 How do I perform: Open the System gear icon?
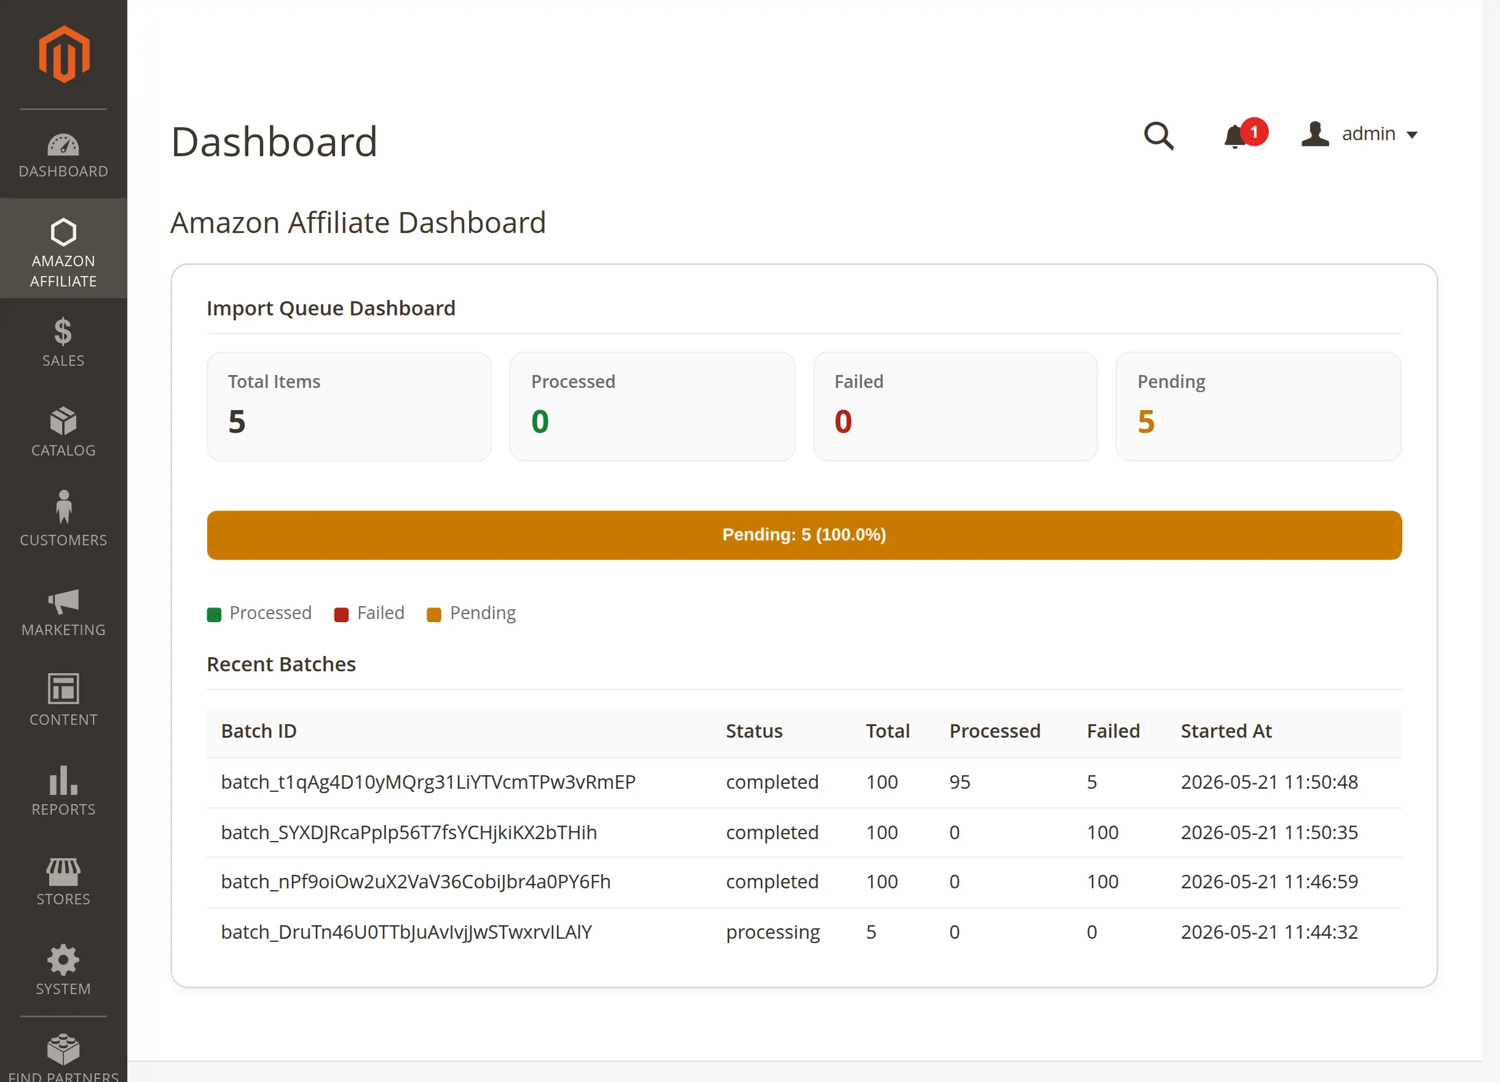pos(63,960)
